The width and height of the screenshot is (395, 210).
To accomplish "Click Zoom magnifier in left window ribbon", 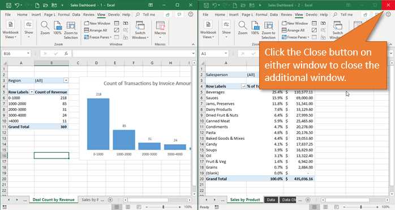I will [x=45, y=28].
